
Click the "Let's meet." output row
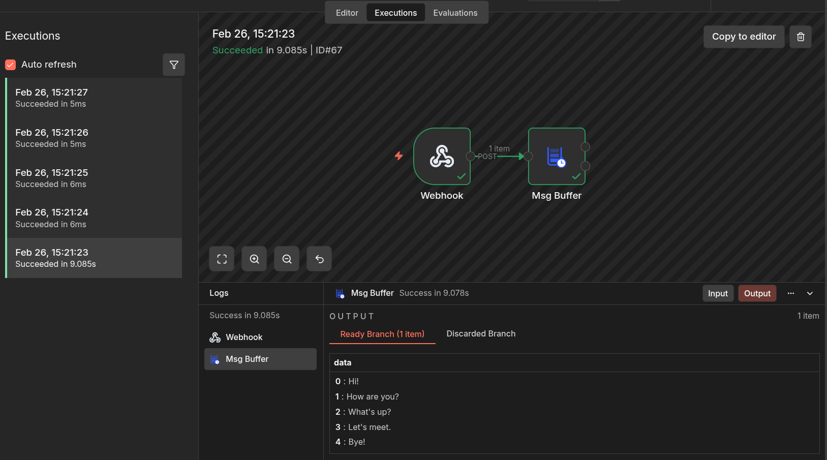tap(363, 427)
